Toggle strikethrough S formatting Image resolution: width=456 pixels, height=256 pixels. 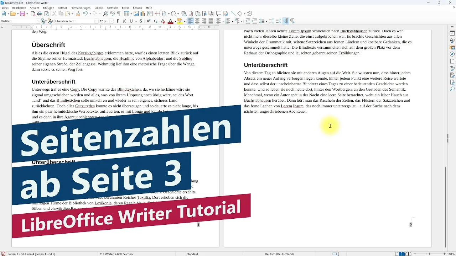141,21
